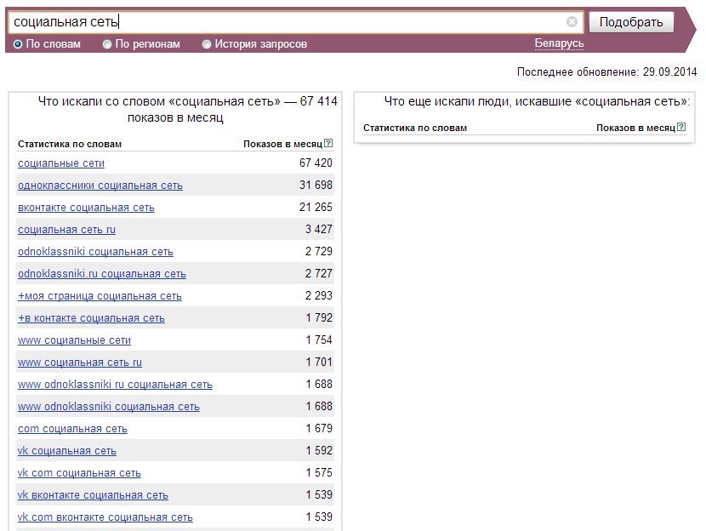Click heading 'Что еще искали люди'
Image resolution: width=706 pixels, height=531 pixels.
click(448, 101)
